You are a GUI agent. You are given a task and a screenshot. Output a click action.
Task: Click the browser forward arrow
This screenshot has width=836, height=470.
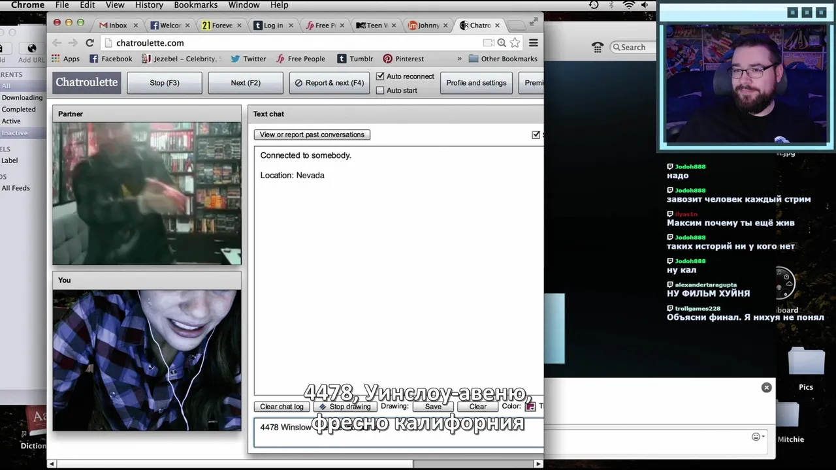72,42
